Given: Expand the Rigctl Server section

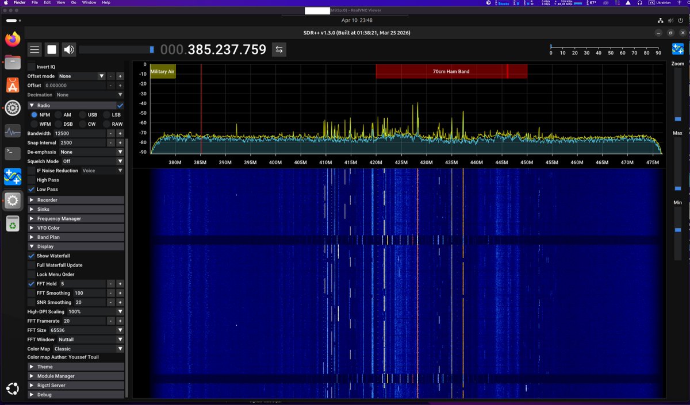Looking at the screenshot, I should coord(76,385).
